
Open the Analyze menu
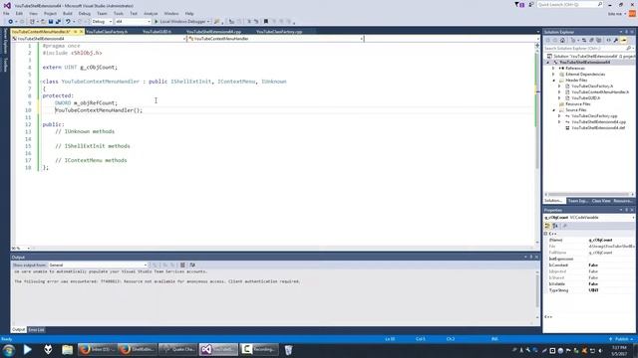point(151,13)
